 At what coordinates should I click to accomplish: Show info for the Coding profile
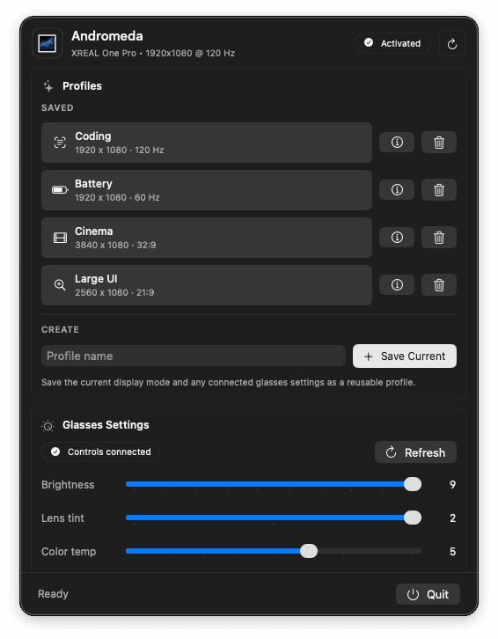click(397, 143)
